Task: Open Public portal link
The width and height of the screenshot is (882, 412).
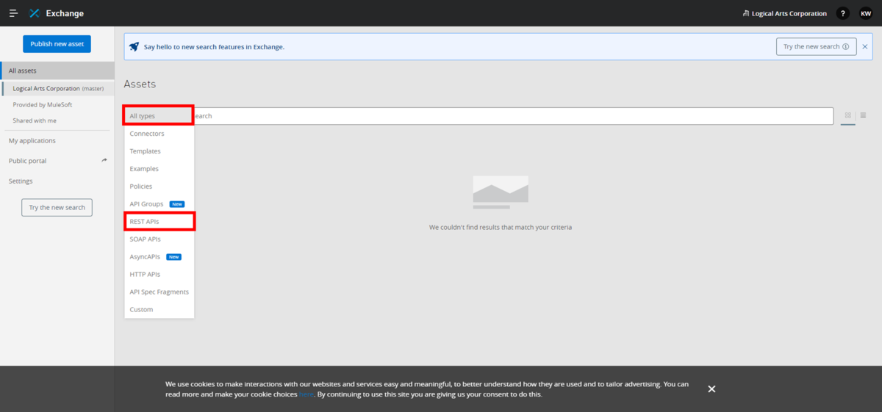Action: coord(28,161)
